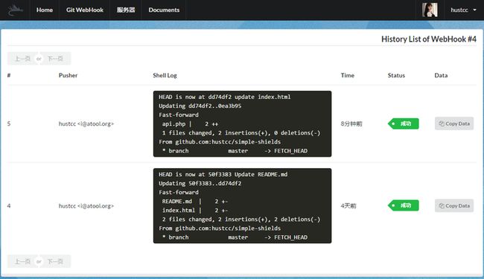
Task: Expand the hustcc user dropdown
Action: click(463, 10)
